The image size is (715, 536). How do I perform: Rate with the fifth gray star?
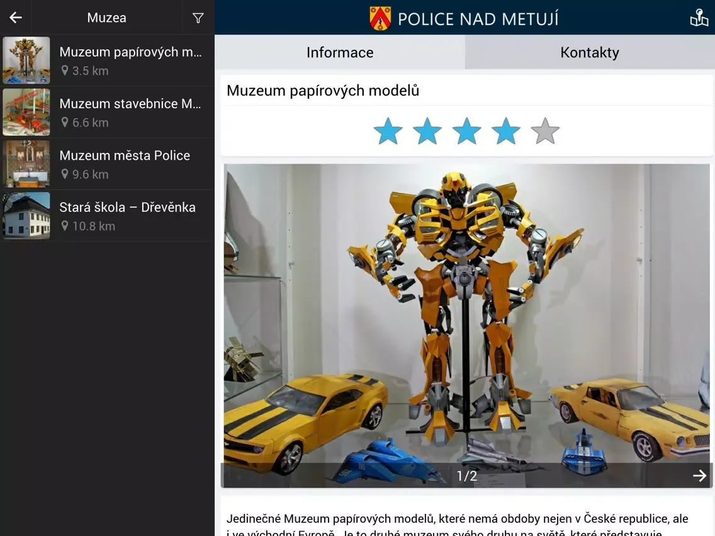[545, 131]
